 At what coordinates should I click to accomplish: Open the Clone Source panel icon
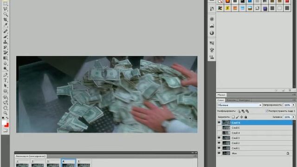(x=212, y=57)
